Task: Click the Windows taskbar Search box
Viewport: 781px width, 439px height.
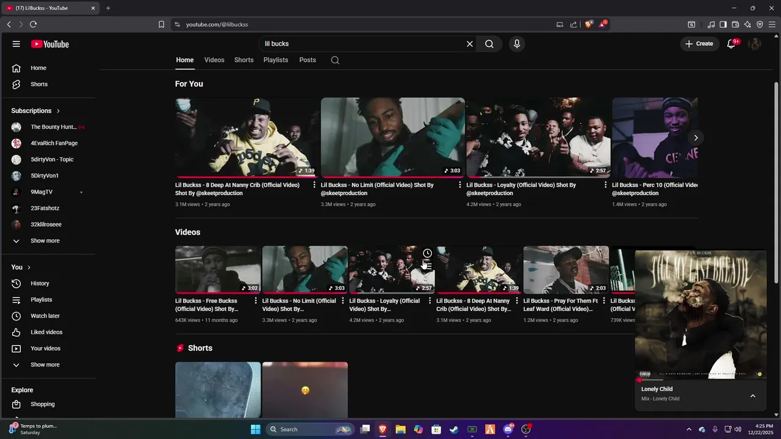Action: click(310, 429)
